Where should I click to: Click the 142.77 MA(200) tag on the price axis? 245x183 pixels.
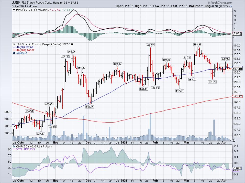click(238, 96)
